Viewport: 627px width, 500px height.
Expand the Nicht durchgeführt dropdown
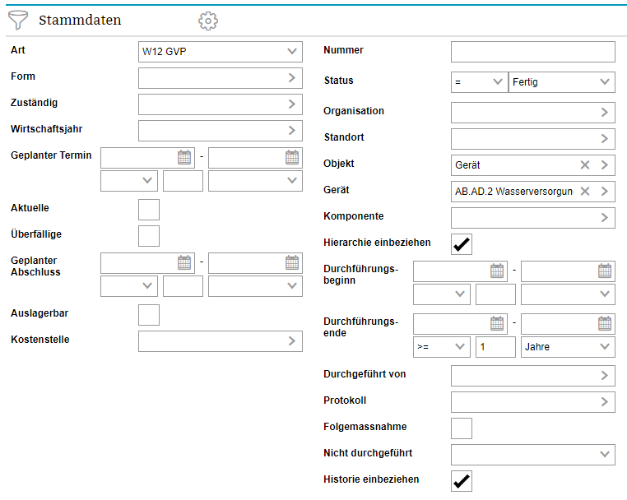pyautogui.click(x=533, y=455)
